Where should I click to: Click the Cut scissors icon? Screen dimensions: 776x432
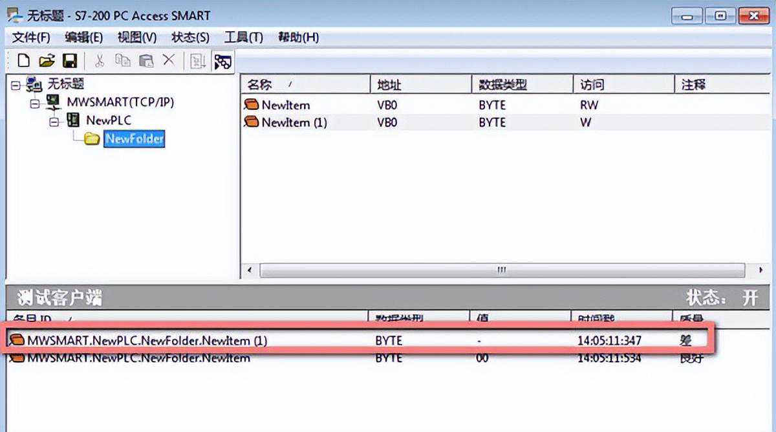click(100, 61)
